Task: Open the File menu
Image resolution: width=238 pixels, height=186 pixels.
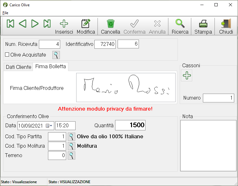Action: click(x=5, y=13)
